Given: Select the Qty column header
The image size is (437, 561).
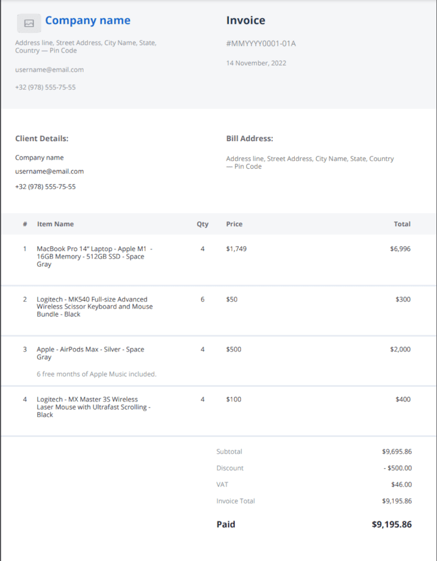Looking at the screenshot, I should tap(202, 224).
